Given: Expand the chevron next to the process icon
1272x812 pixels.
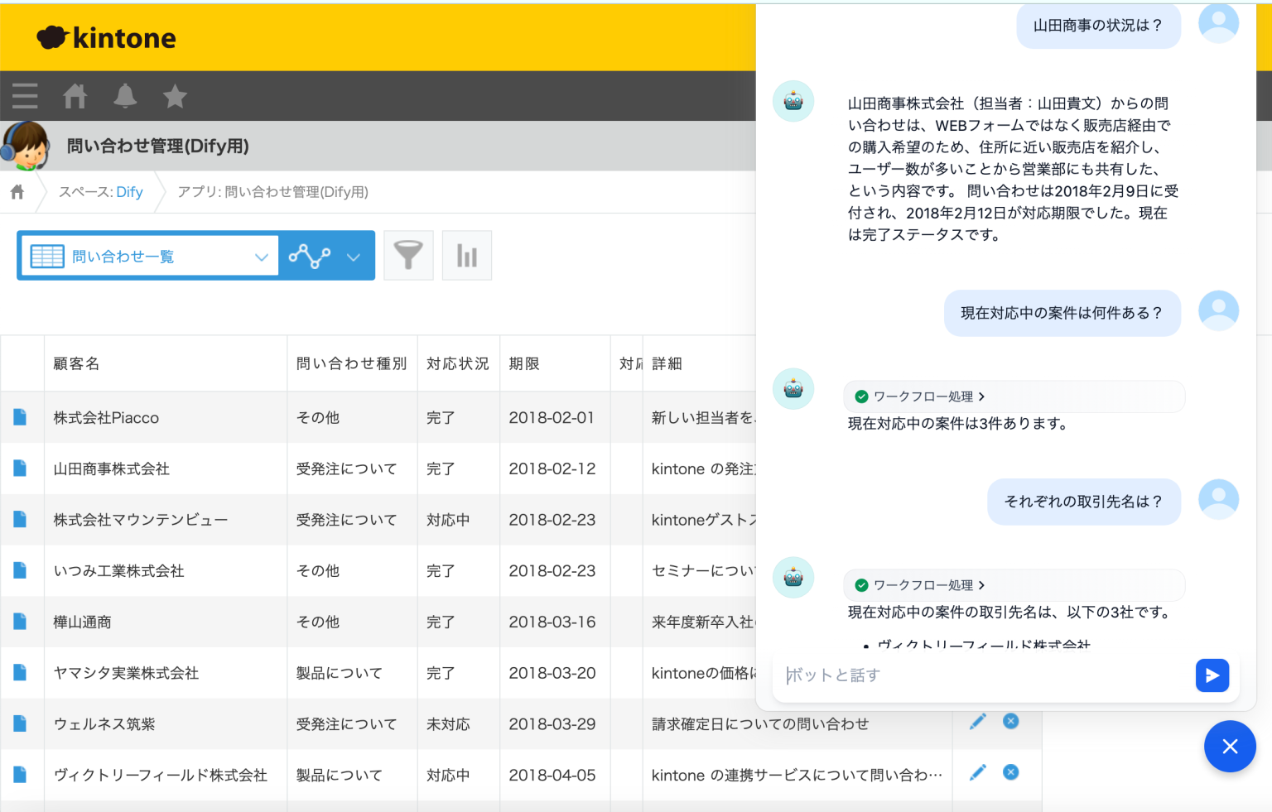Looking at the screenshot, I should pyautogui.click(x=354, y=255).
